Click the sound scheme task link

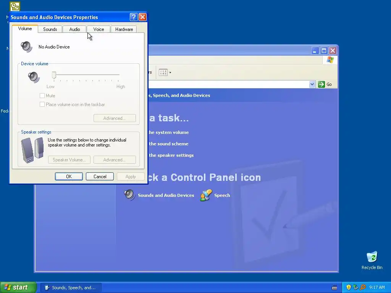click(168, 144)
